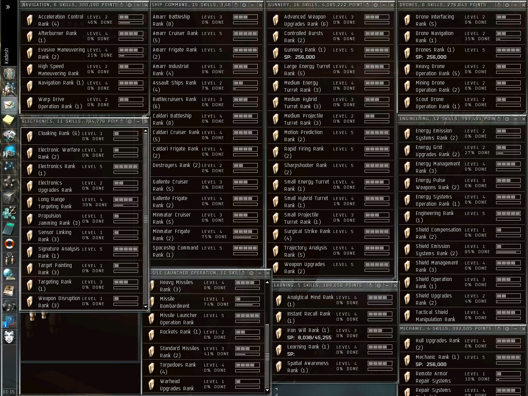Select Remote Armor Repair Systems skill
528x396 pixels.
coord(462,377)
